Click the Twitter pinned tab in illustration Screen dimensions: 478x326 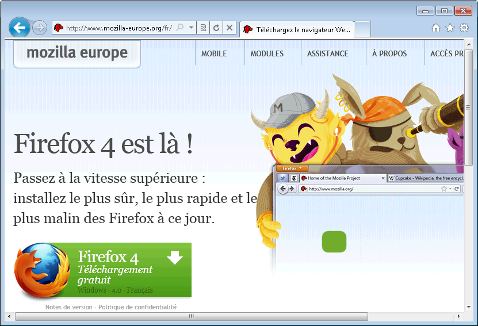click(282, 178)
